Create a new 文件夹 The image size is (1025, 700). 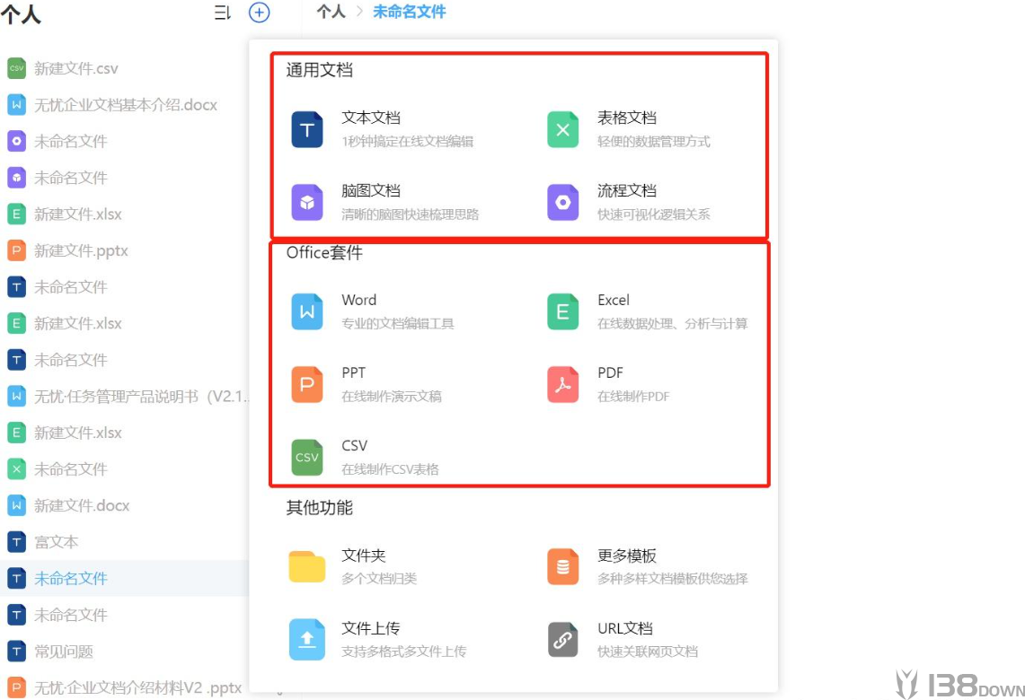[x=364, y=555]
